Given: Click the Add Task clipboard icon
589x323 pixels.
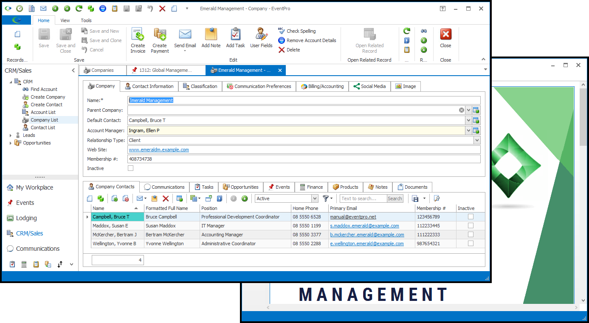Looking at the screenshot, I should click(235, 34).
